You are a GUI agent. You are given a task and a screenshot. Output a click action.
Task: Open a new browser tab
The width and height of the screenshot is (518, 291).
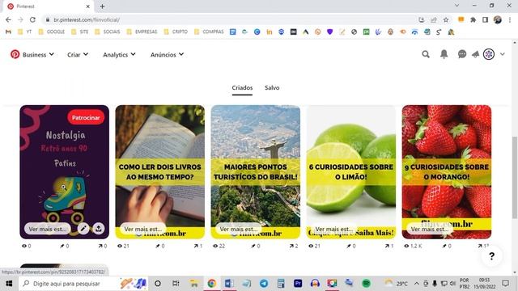(103, 6)
